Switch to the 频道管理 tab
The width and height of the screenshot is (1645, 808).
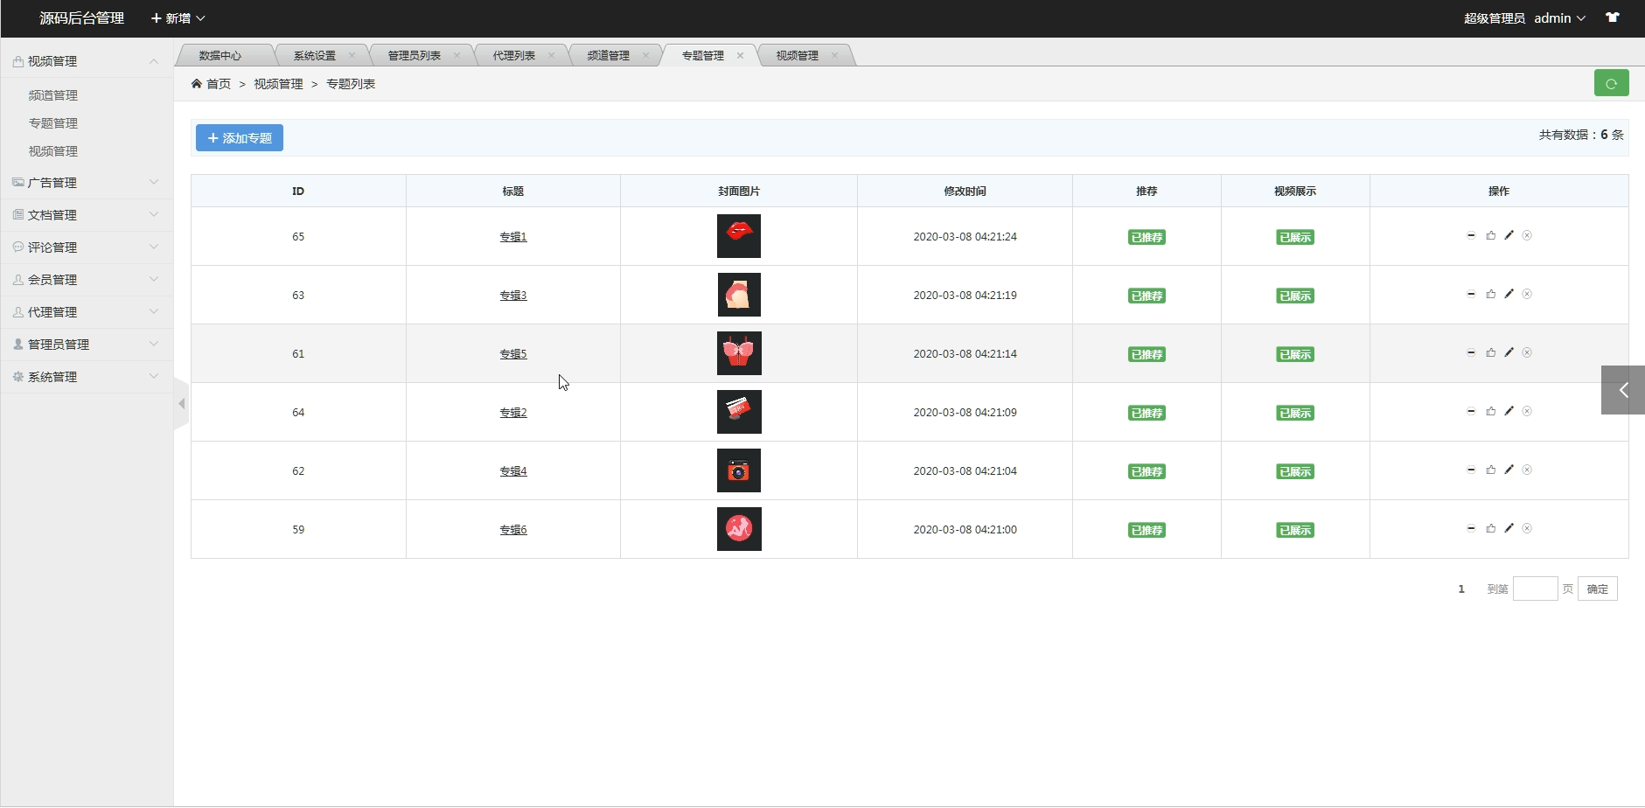tap(608, 55)
